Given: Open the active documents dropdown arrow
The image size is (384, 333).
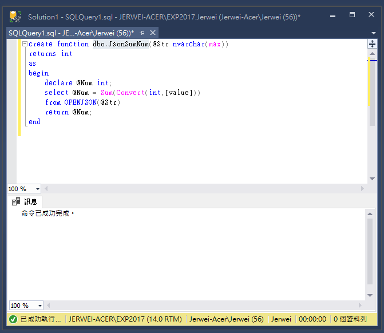Looking at the screenshot, I should (374, 33).
